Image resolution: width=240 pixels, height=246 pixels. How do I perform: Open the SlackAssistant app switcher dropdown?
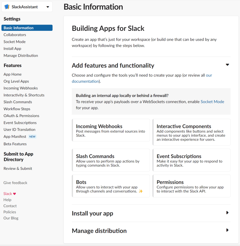pyautogui.click(x=47, y=7)
